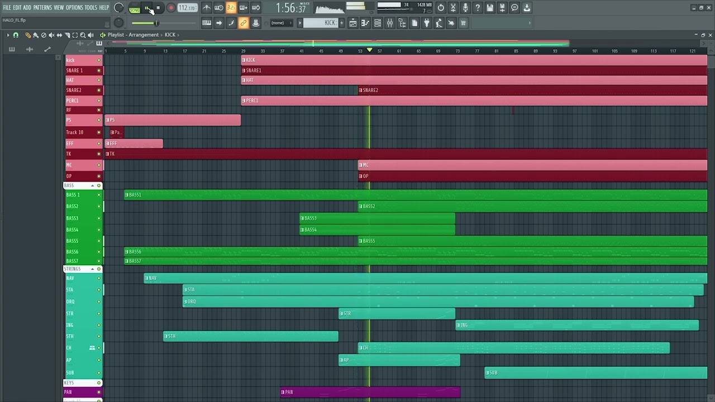Viewport: 715px width, 402px height.
Task: Toggle the playlist magnet snap icon
Action: click(x=16, y=35)
